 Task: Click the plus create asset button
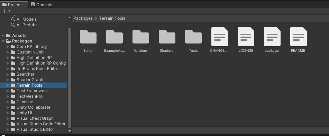(x=4, y=11)
